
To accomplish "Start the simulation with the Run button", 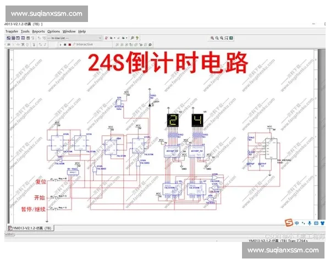I will point(61,45).
